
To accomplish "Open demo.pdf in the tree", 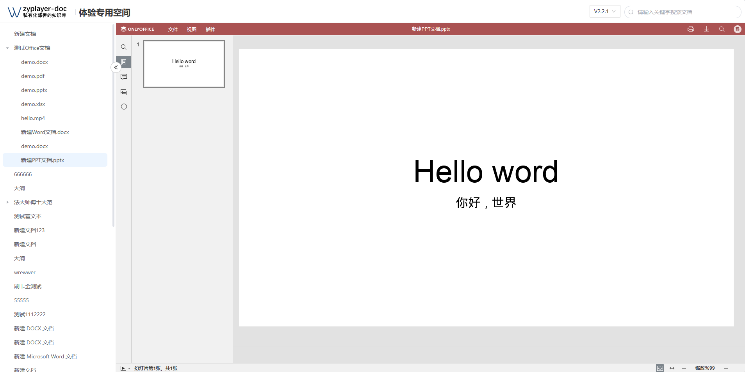I will pyautogui.click(x=33, y=76).
